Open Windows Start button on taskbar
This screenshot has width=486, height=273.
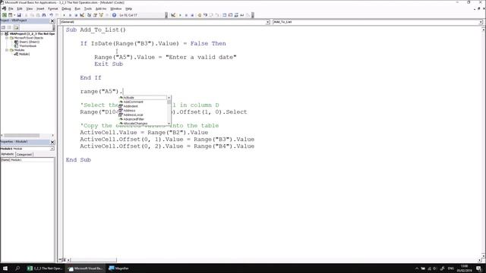coord(5,268)
